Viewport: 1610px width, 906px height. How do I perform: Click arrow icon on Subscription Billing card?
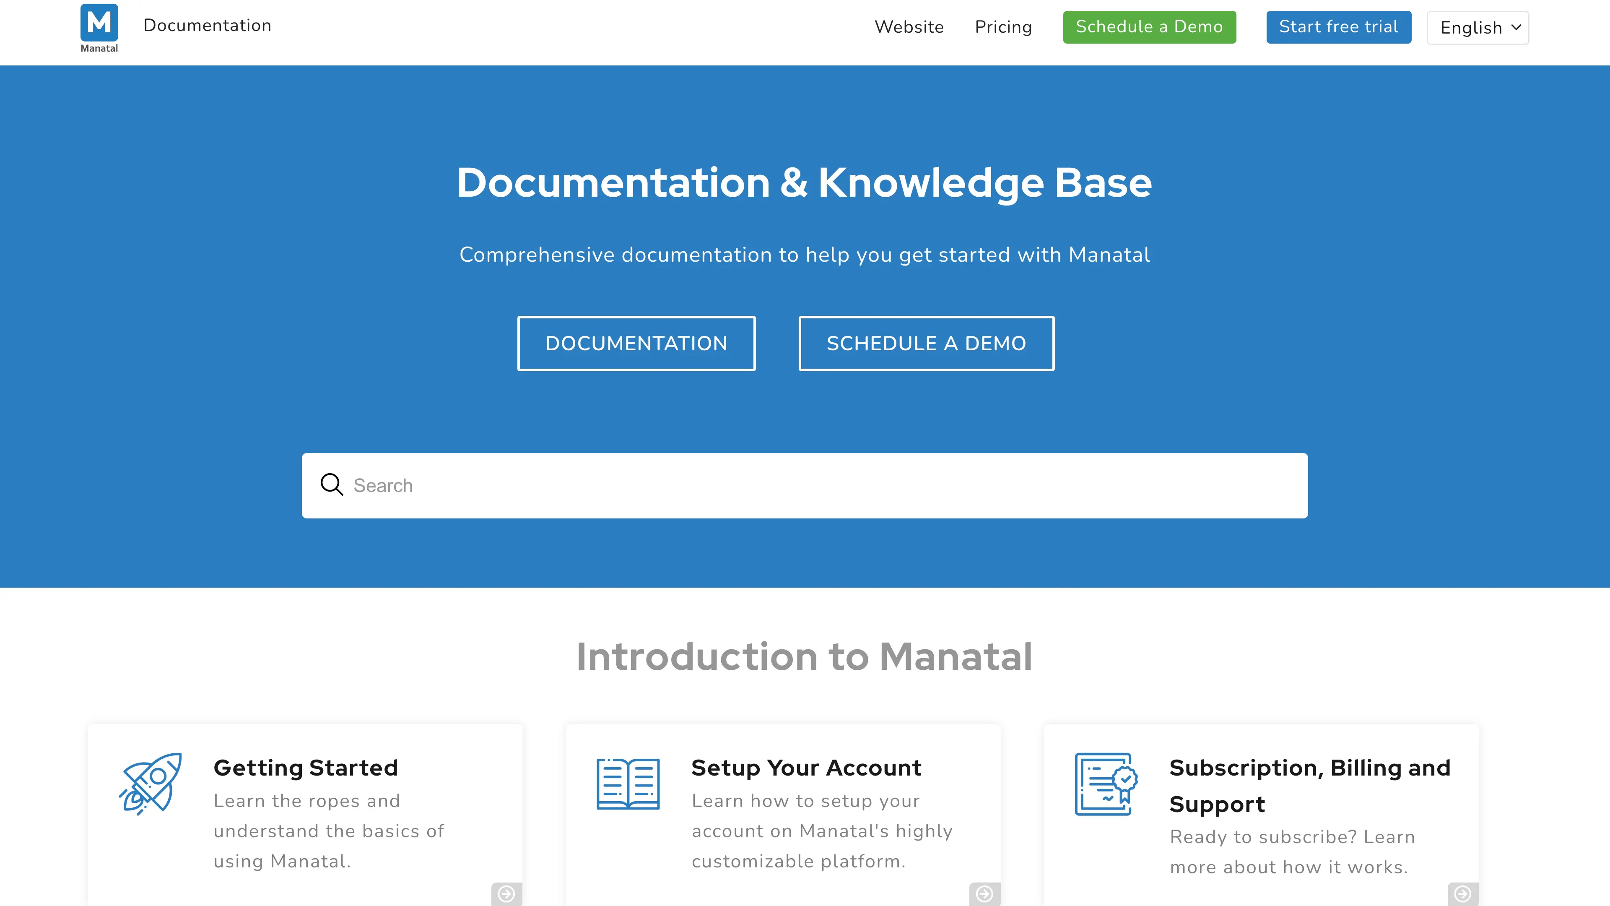click(1462, 894)
